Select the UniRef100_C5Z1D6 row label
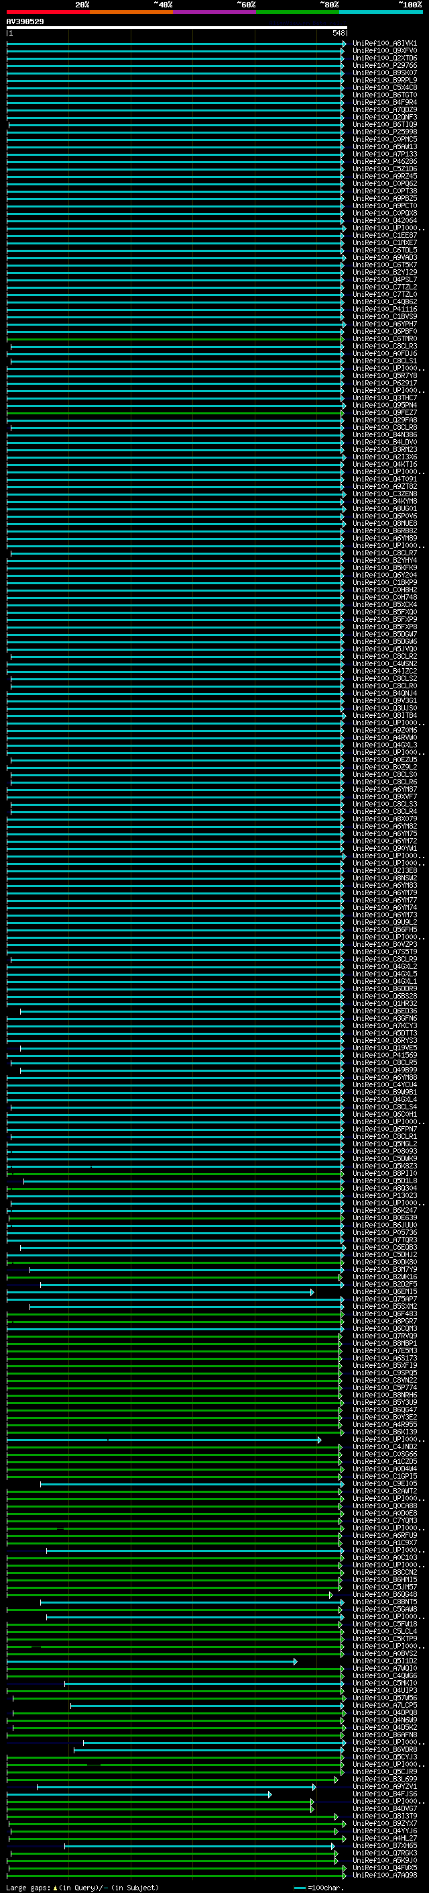 pyautogui.click(x=384, y=169)
